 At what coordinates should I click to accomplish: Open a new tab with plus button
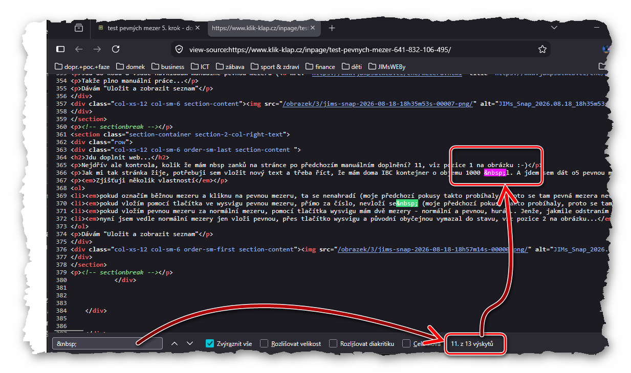click(x=332, y=28)
